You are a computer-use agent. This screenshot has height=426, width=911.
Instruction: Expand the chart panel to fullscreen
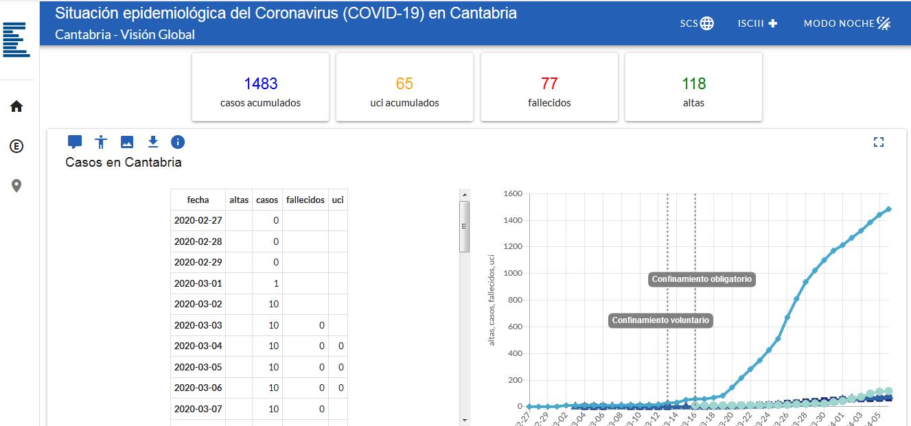point(878,142)
